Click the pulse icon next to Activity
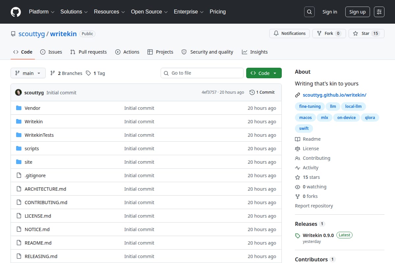The image size is (395, 263). coord(298,168)
